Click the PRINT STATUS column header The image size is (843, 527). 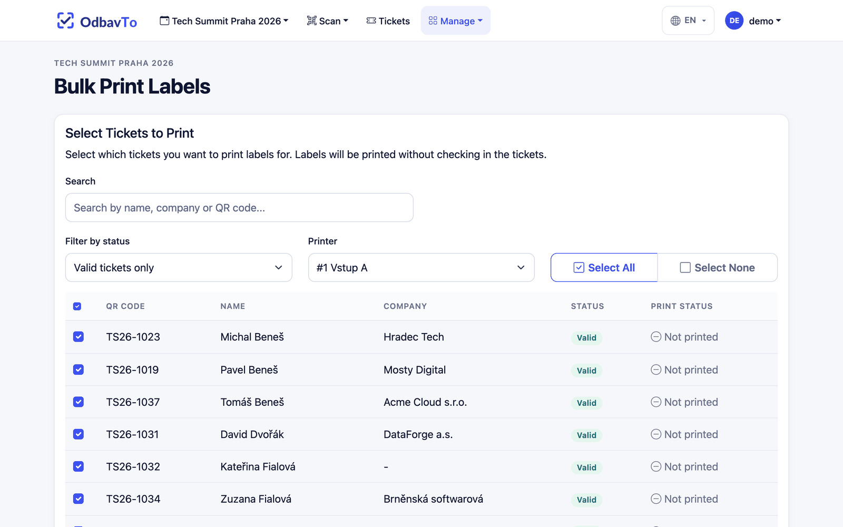click(682, 306)
